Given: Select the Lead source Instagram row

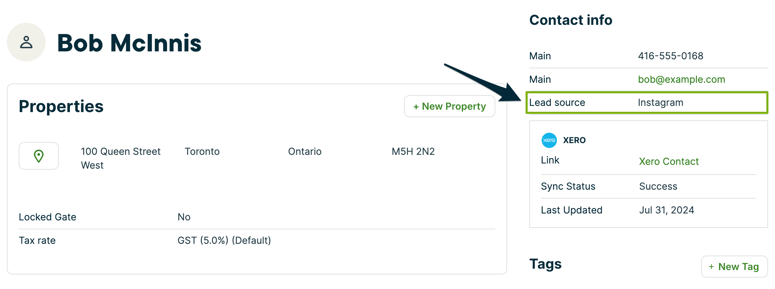Looking at the screenshot, I should (x=646, y=102).
